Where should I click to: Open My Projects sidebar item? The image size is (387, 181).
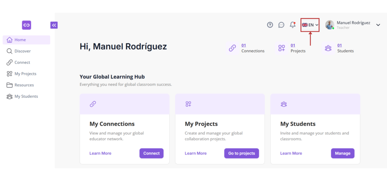tap(26, 74)
